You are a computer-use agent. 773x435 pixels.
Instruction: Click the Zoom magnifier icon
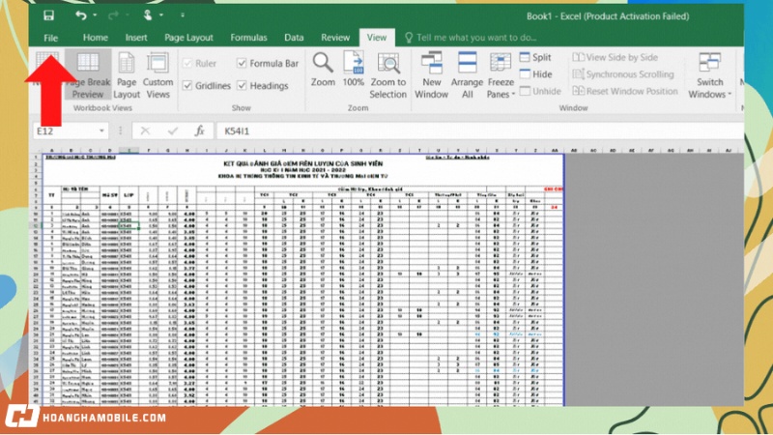323,64
